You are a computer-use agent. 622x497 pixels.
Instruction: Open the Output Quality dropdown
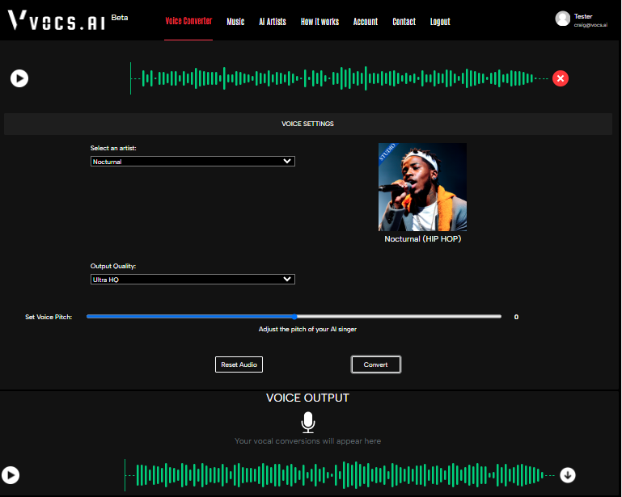(193, 280)
